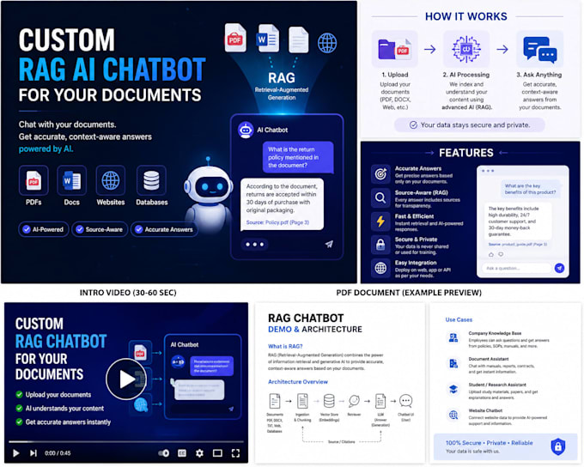Click the Easy Integration globe icon
This screenshot has height=467, width=584.
tap(380, 268)
